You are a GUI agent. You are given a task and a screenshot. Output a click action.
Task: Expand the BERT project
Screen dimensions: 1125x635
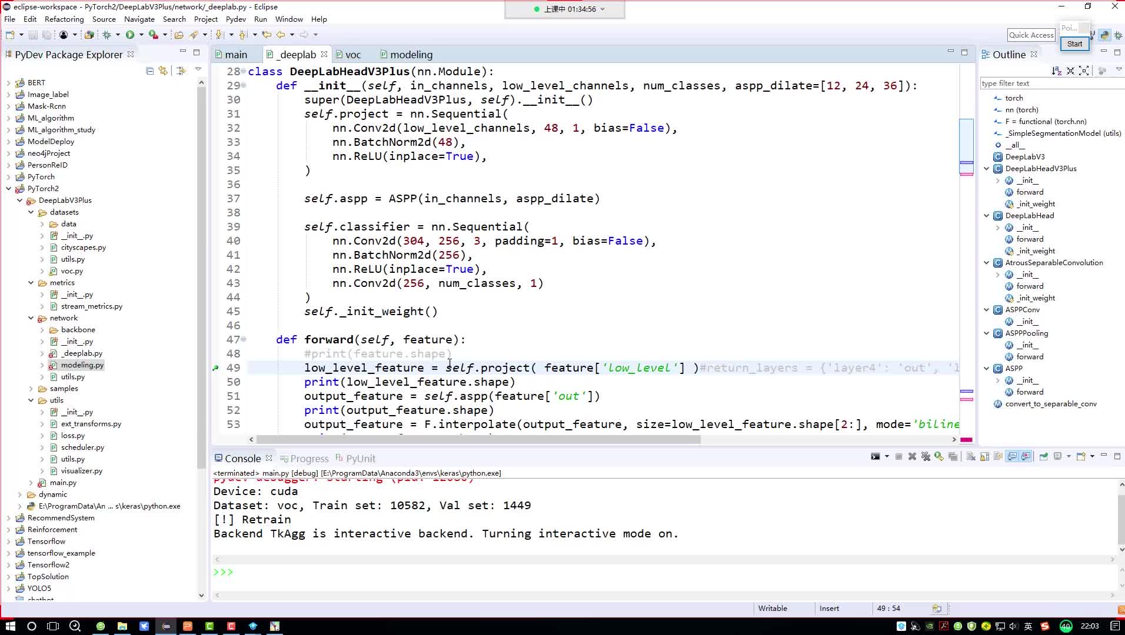point(8,83)
